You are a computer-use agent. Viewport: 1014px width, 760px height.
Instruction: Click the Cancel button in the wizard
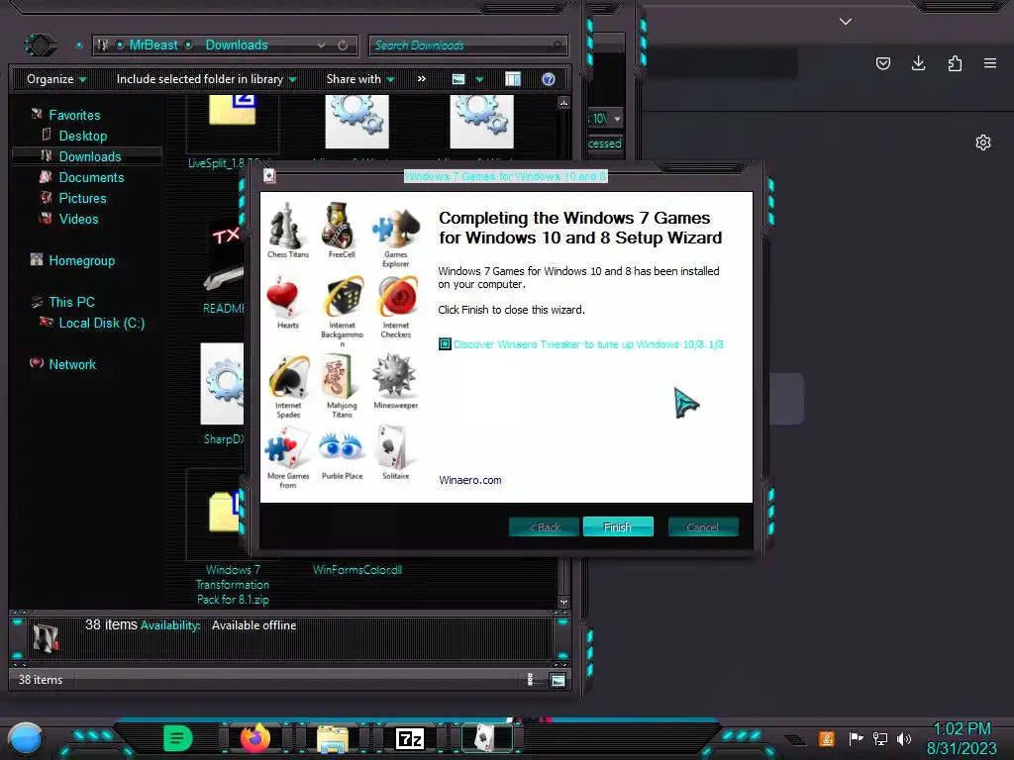[x=702, y=526]
